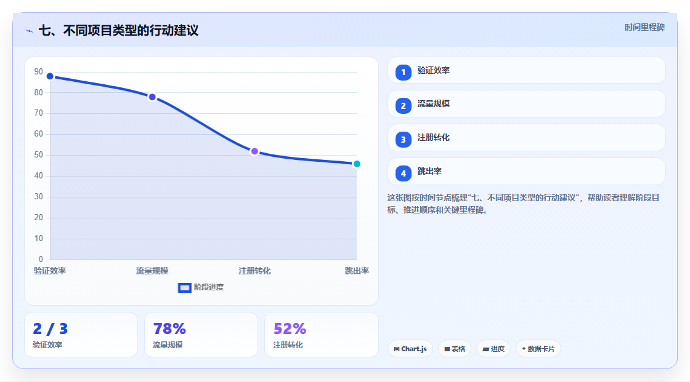Click the heading 七、不同项目类型的行动建议
690x382 pixels.
119,30
